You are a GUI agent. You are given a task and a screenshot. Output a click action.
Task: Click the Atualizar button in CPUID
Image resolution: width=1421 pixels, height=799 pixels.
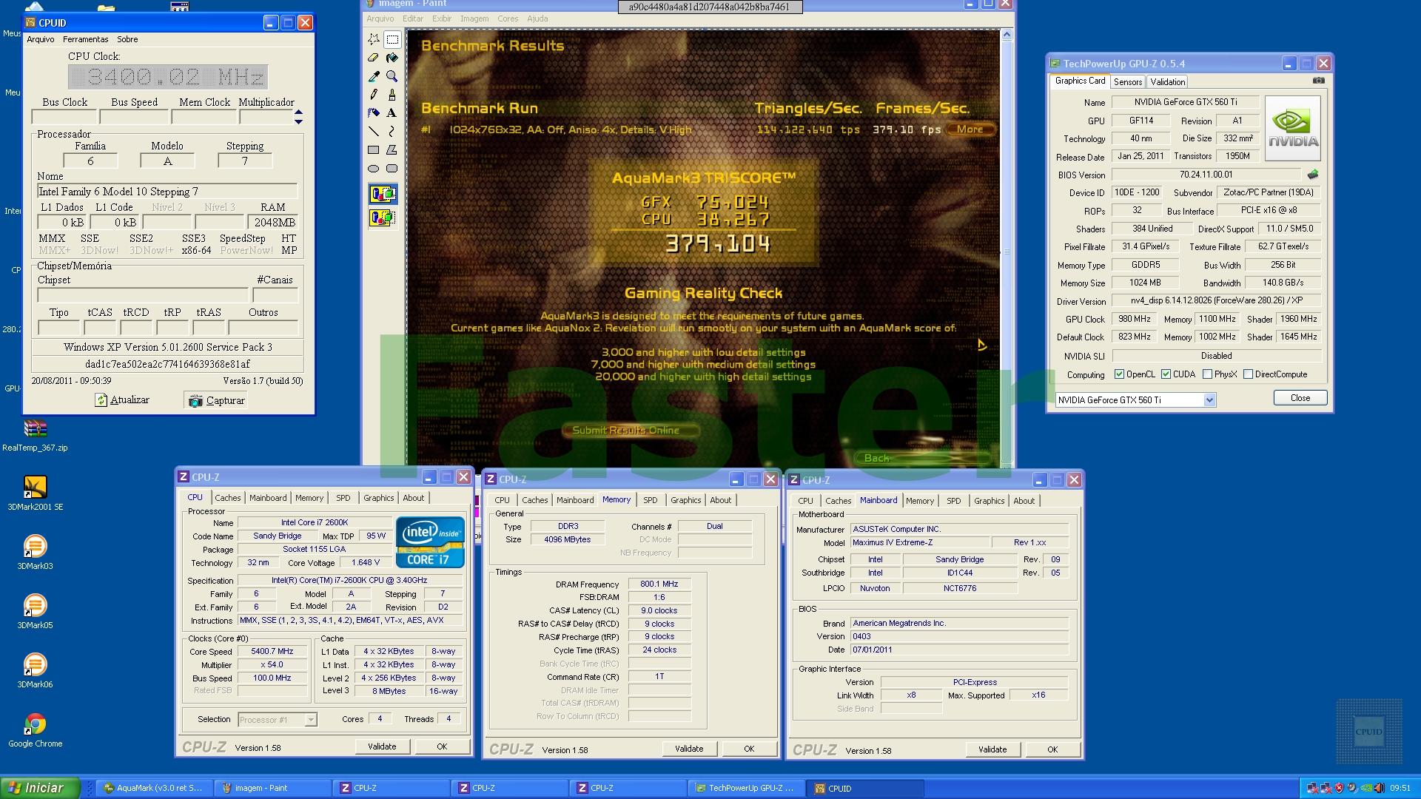[x=123, y=400]
